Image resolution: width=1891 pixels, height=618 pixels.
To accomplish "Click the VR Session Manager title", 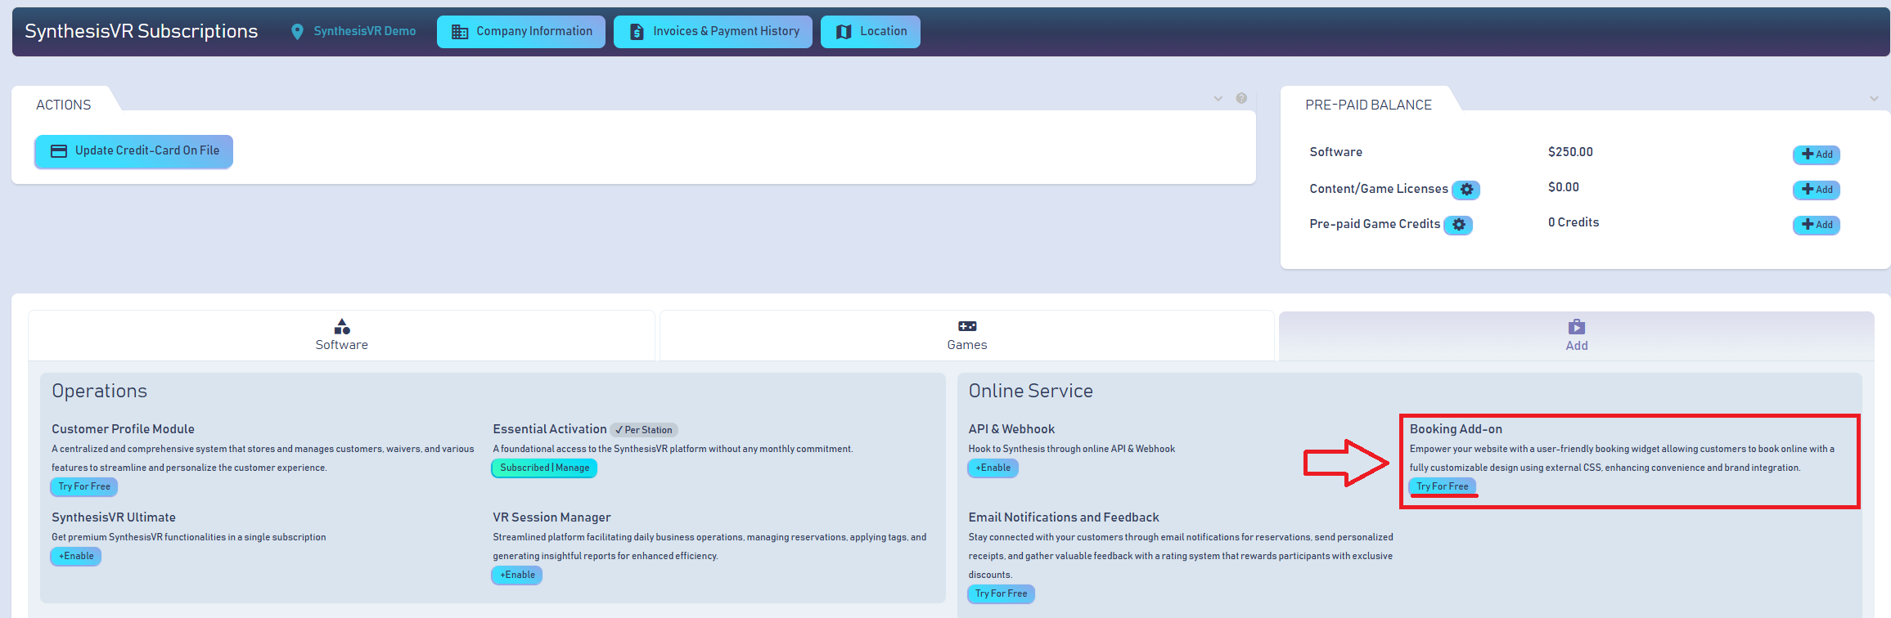I will point(552,517).
